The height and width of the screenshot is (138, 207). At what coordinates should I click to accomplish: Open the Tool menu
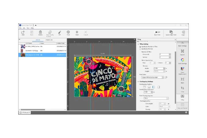28,28
